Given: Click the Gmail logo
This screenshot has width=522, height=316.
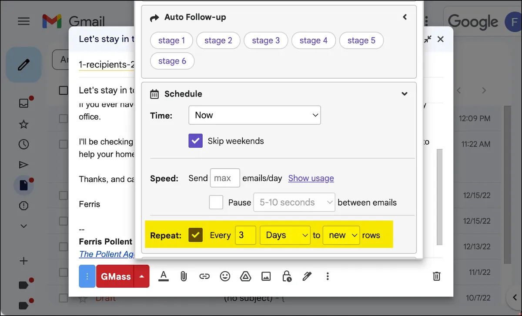Looking at the screenshot, I should click(x=74, y=21).
